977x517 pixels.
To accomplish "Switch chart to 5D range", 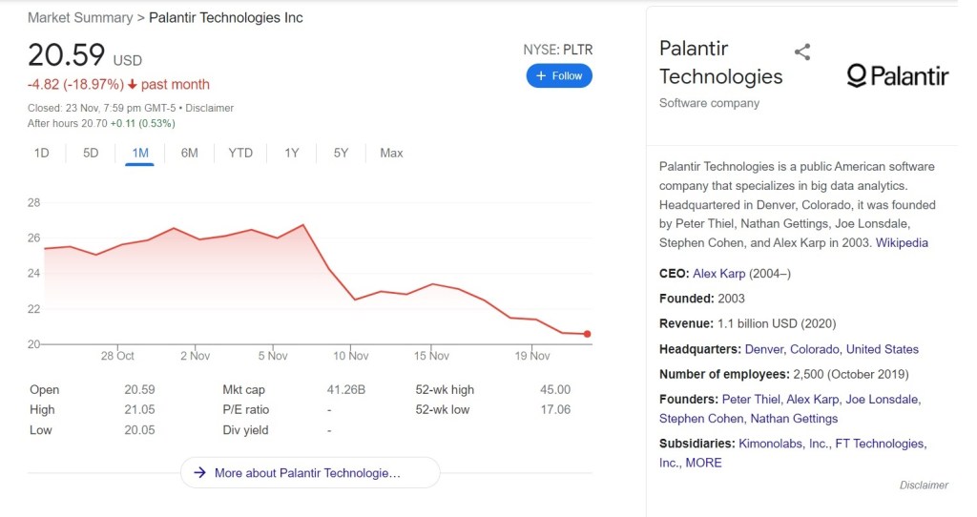I will pyautogui.click(x=91, y=153).
